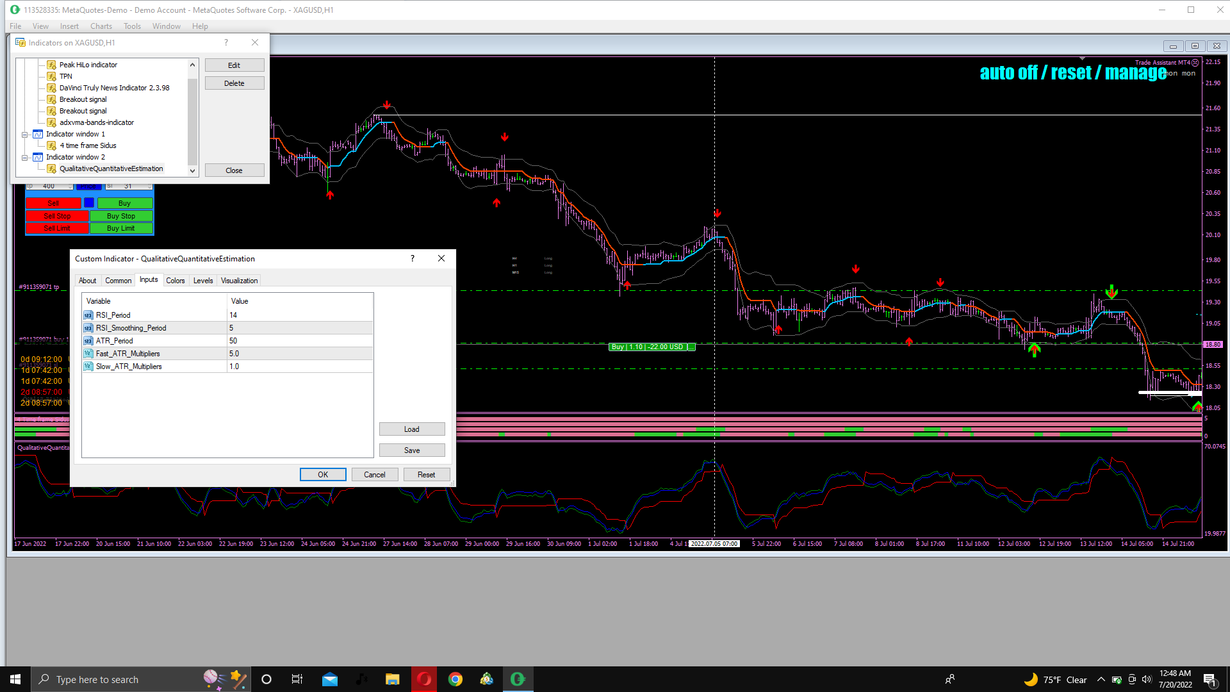Open Google Chrome from the taskbar
The width and height of the screenshot is (1230, 692).
455,679
